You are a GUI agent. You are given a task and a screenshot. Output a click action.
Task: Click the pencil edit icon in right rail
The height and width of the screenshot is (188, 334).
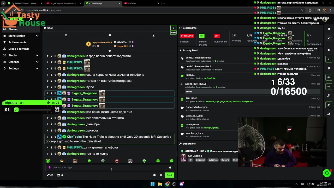(329, 38)
